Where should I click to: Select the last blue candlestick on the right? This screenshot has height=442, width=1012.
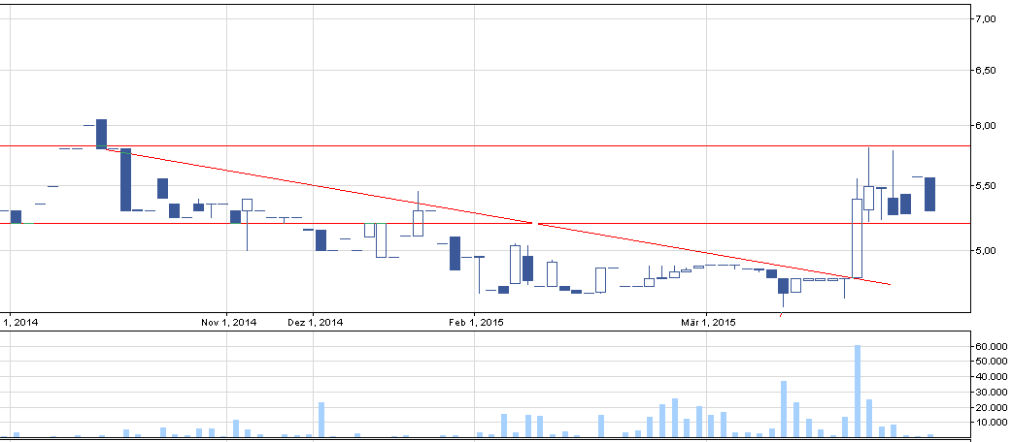(x=929, y=194)
